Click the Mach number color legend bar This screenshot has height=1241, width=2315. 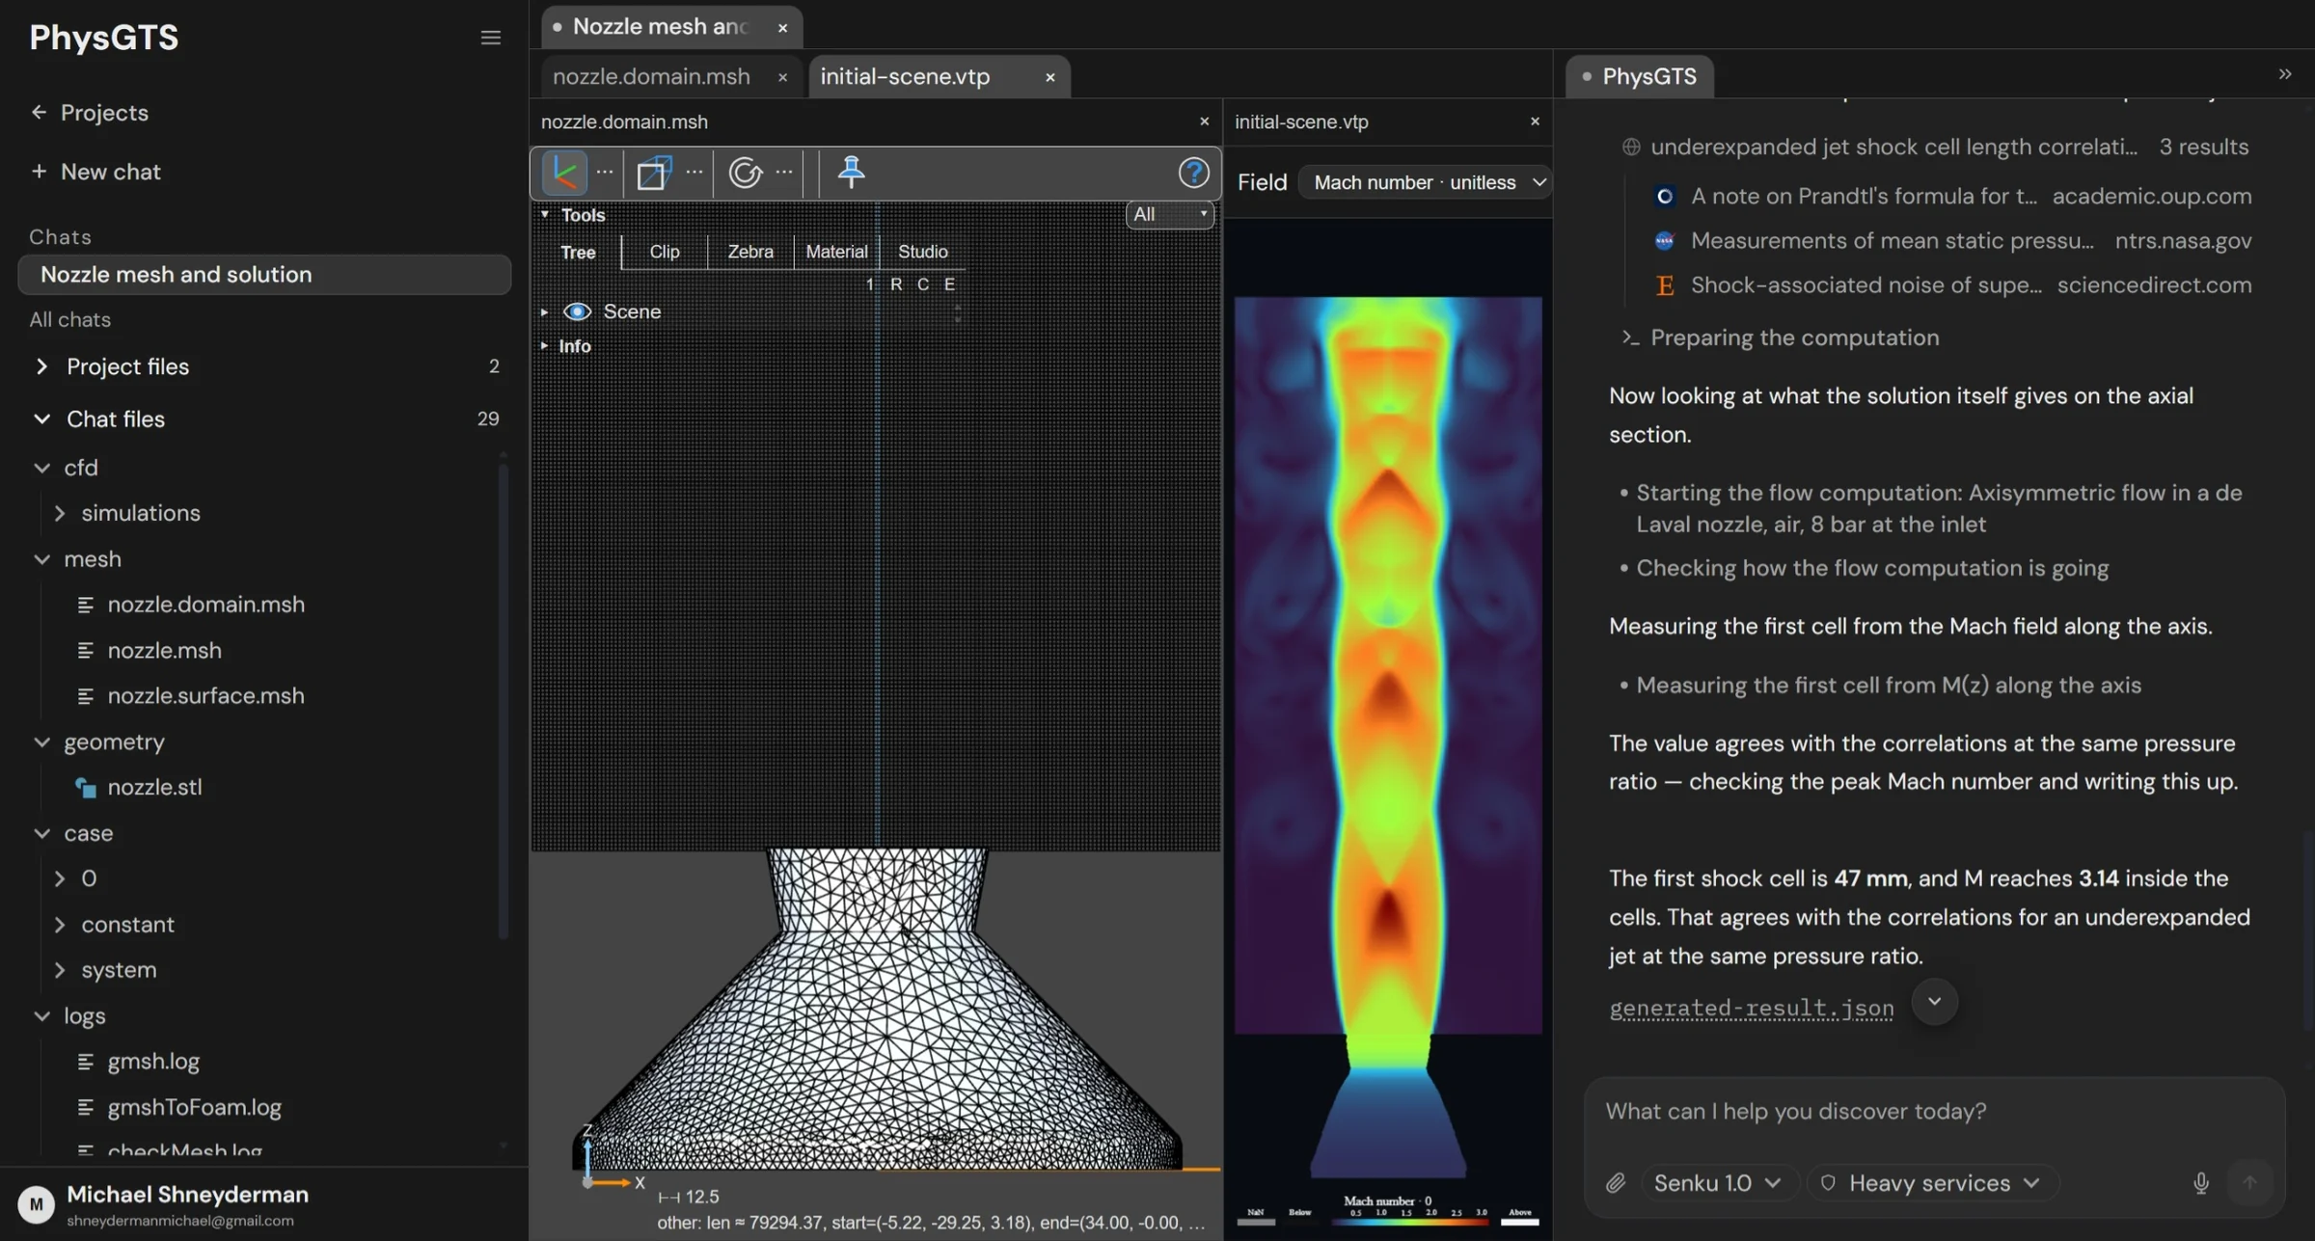coord(1409,1220)
